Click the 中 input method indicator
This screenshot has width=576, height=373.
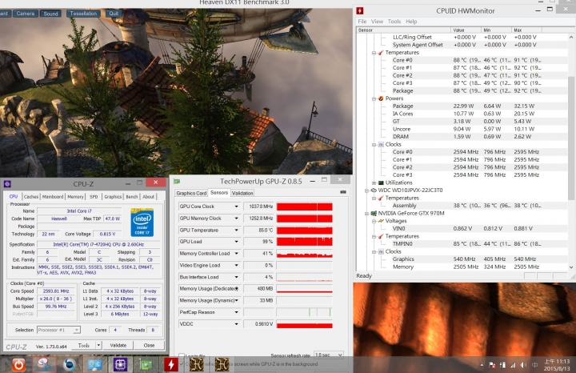click(534, 365)
